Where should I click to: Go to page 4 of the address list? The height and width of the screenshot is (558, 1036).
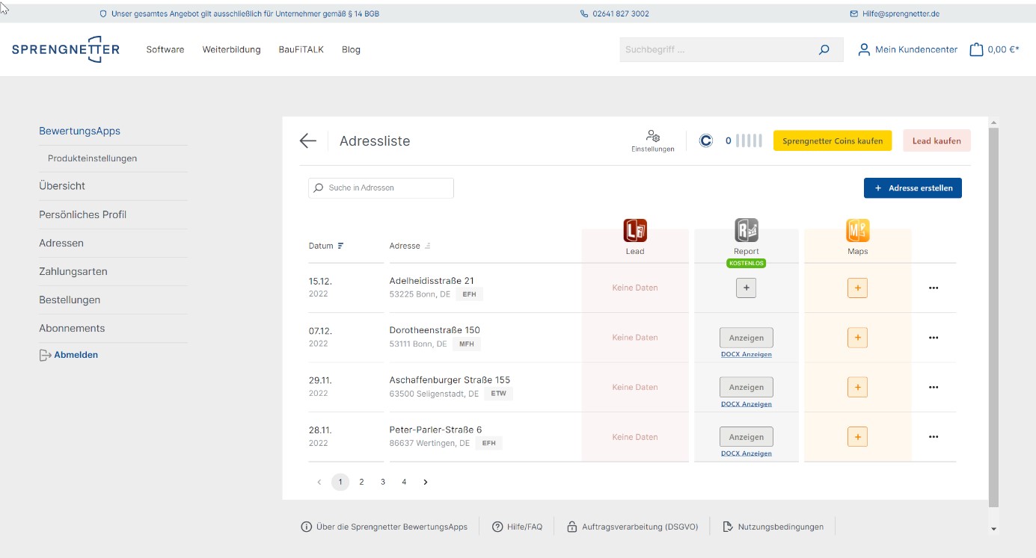click(x=404, y=483)
